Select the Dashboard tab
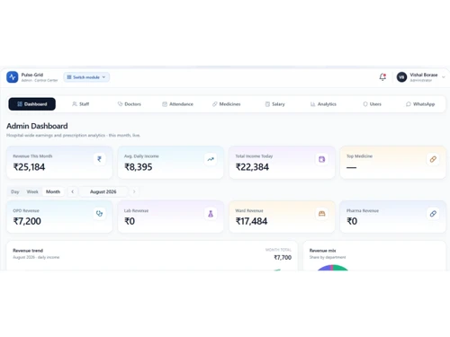The image size is (450, 337). (32, 104)
